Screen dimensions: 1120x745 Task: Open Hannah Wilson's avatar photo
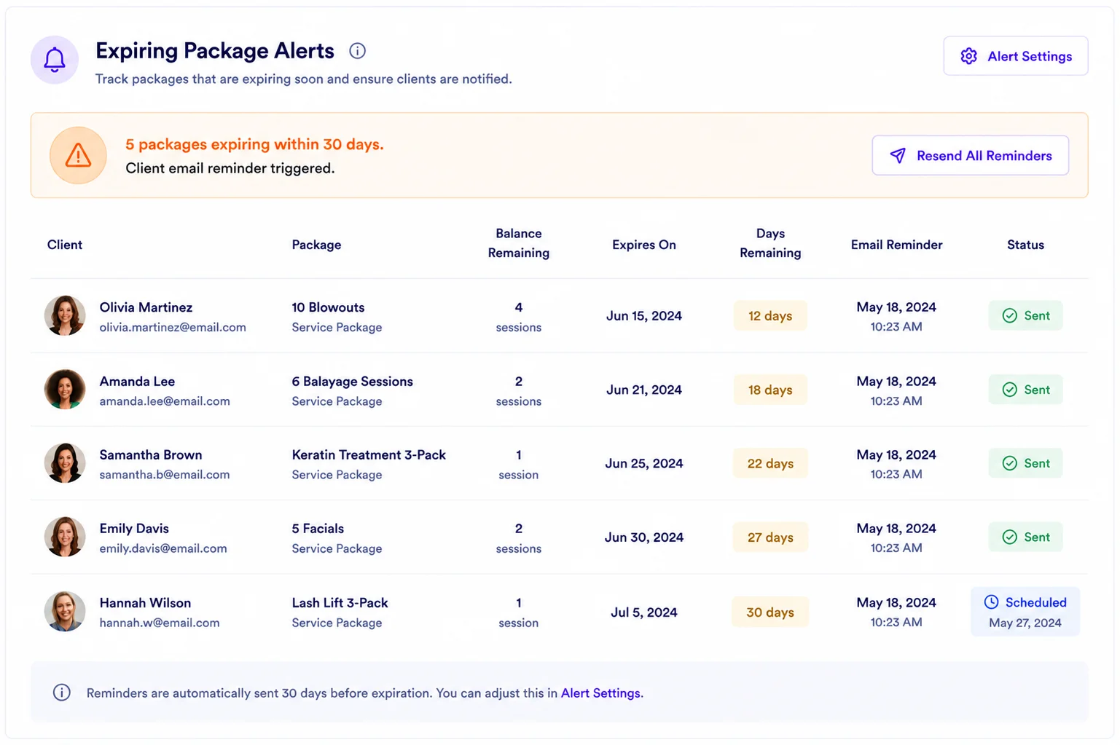(65, 611)
